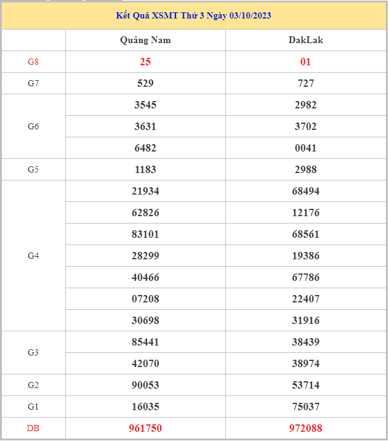Image resolution: width=389 pixels, height=441 pixels.
Task: Click the G3 number 85441
Action: 145,342
